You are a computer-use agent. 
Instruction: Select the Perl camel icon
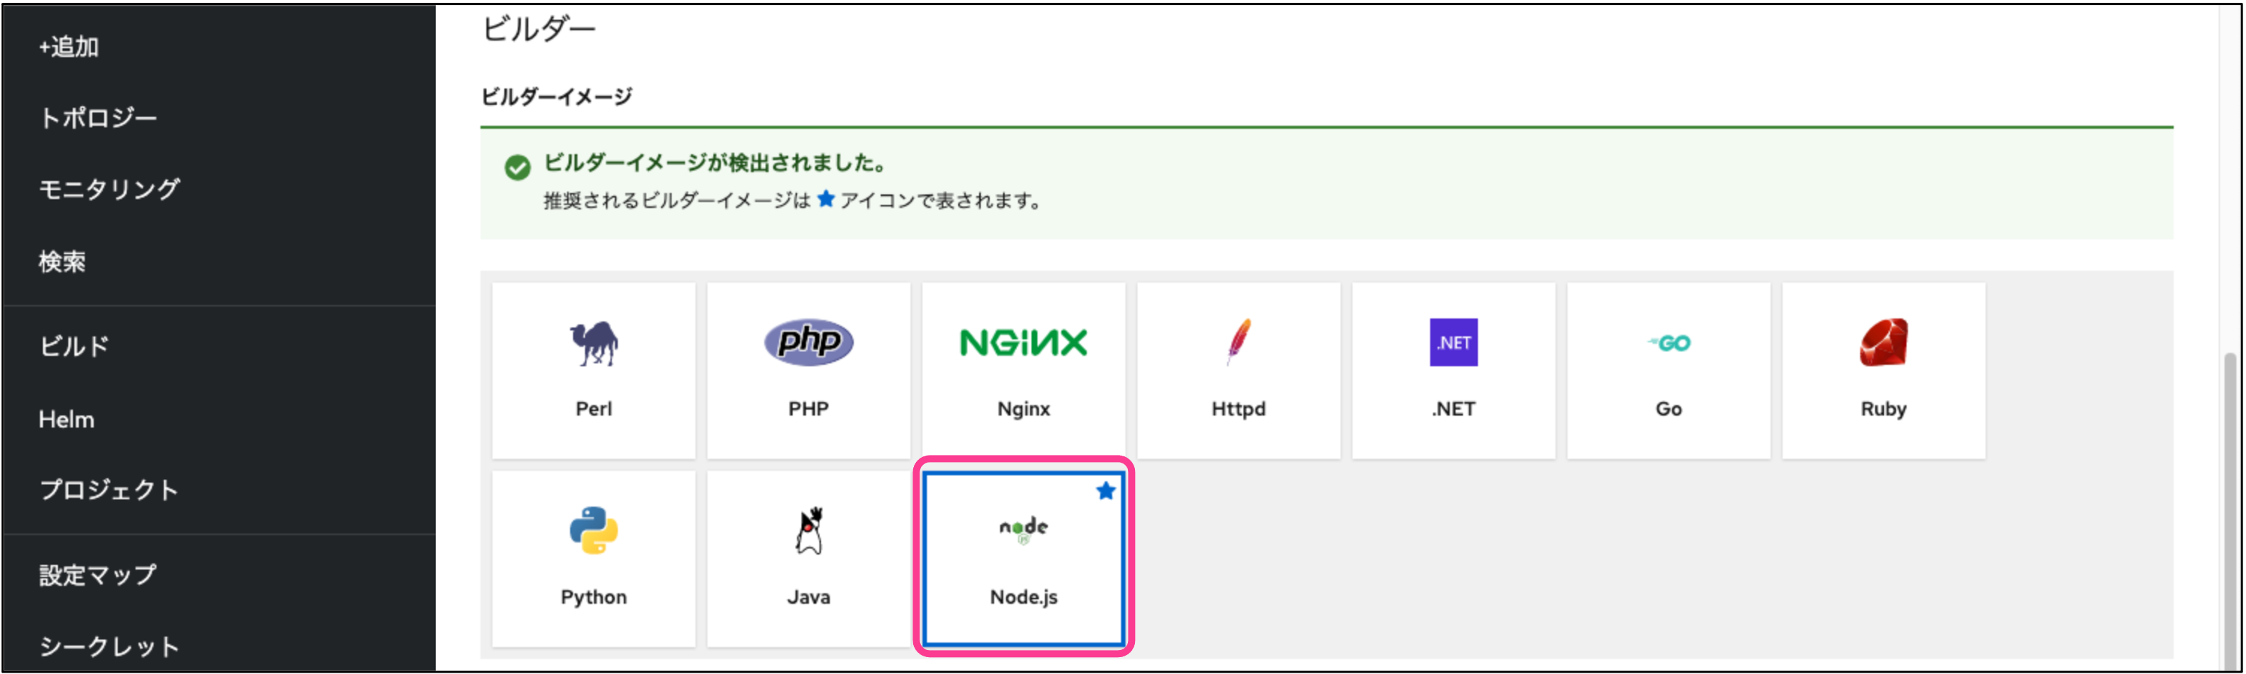tap(594, 343)
